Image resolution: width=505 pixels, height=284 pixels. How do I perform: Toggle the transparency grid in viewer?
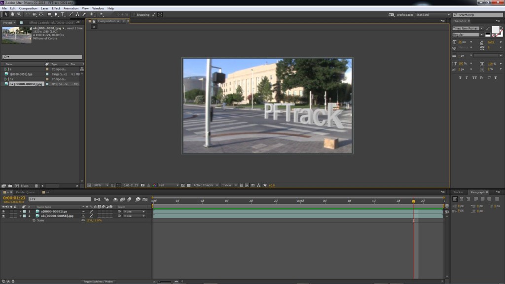click(x=189, y=185)
